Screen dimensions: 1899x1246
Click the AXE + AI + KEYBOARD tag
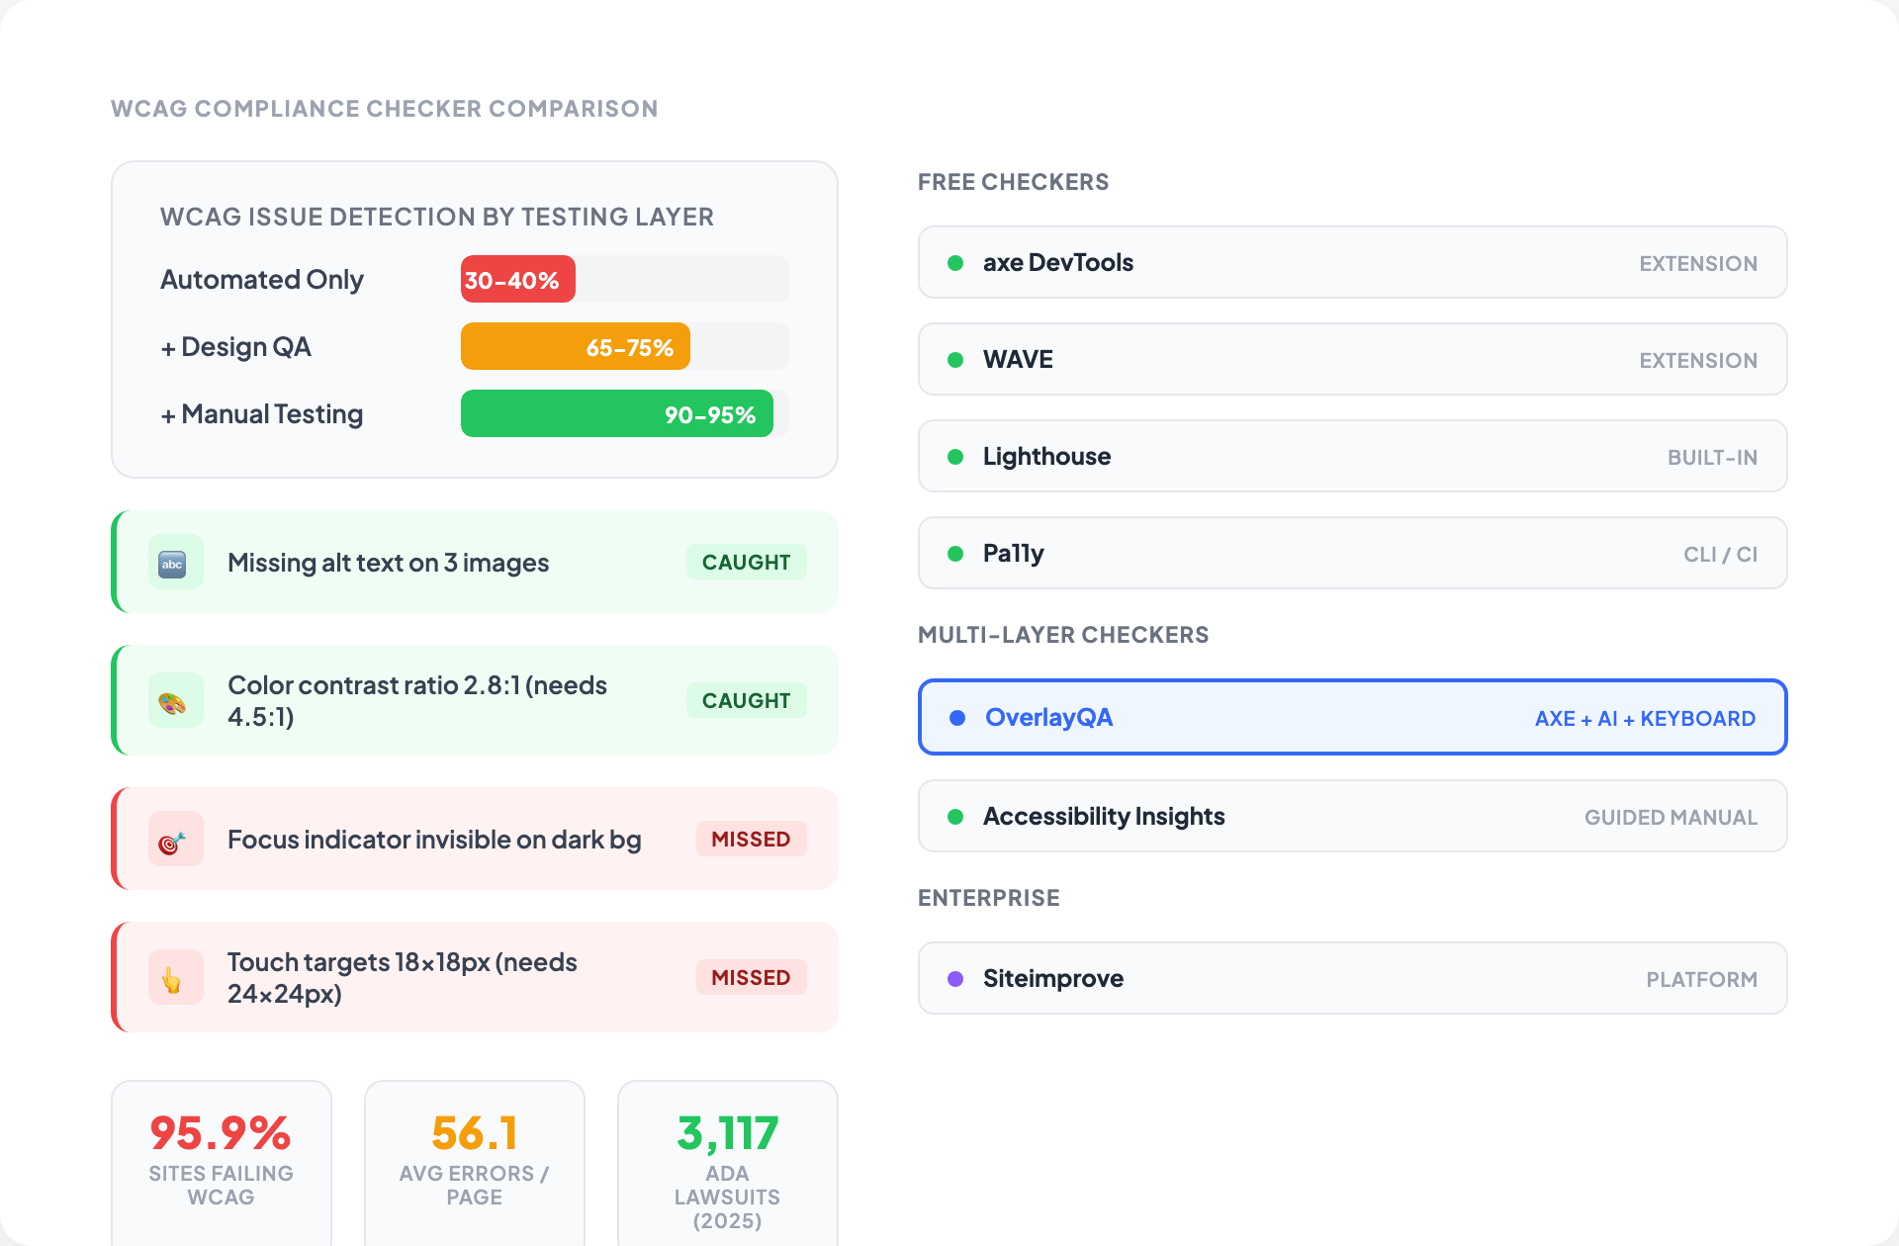click(x=1645, y=719)
